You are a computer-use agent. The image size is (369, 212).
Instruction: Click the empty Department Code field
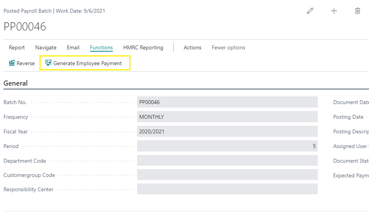pyautogui.click(x=227, y=161)
